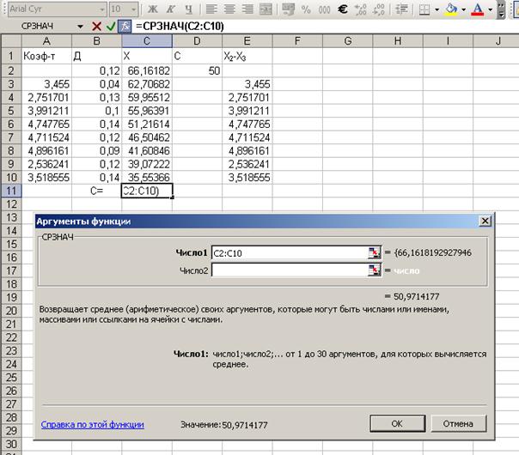This screenshot has height=455, width=519.
Task: Align text left
Action: (211, 9)
